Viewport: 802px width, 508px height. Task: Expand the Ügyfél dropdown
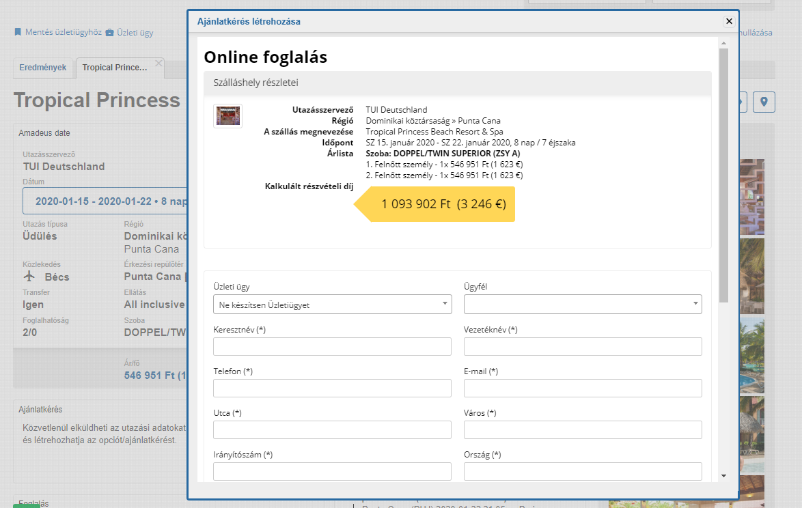583,304
